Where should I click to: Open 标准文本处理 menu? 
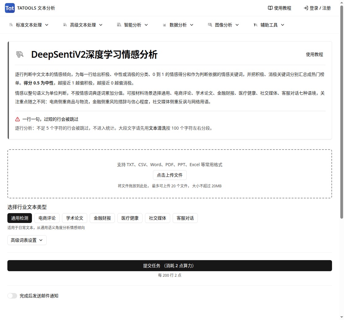29,25
